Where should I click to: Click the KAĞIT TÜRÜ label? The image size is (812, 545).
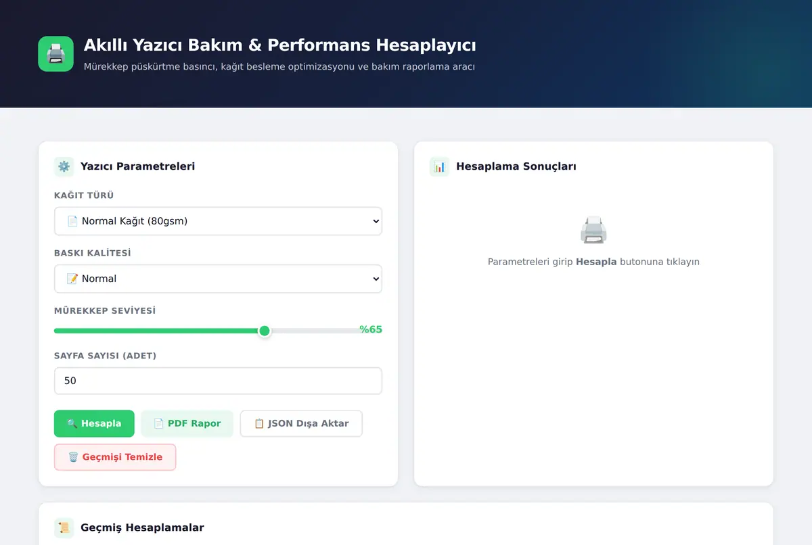click(x=84, y=195)
